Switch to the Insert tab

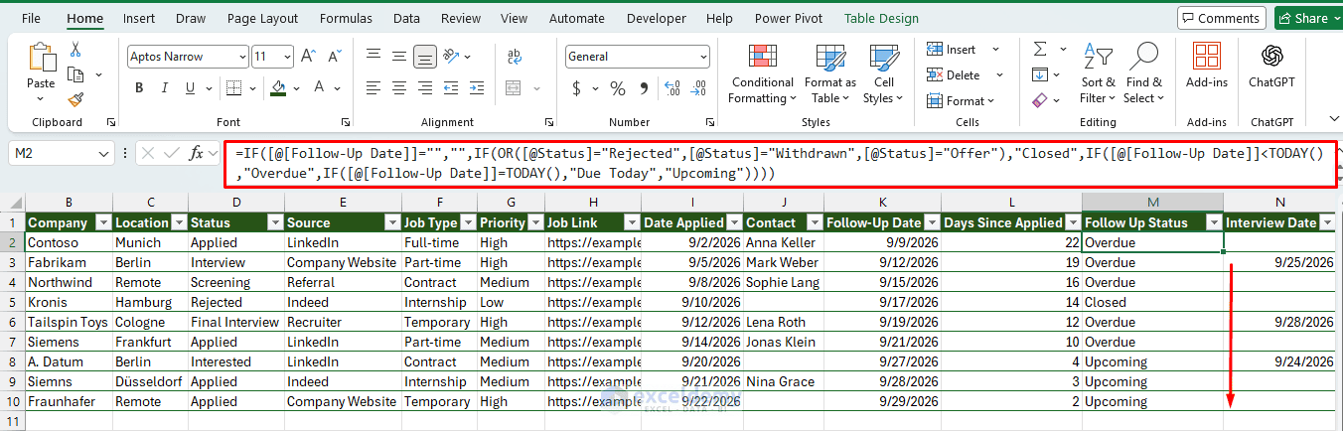[x=139, y=18]
